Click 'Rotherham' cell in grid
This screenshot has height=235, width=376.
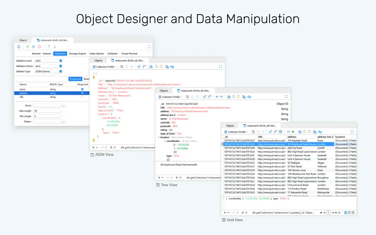click(x=323, y=189)
